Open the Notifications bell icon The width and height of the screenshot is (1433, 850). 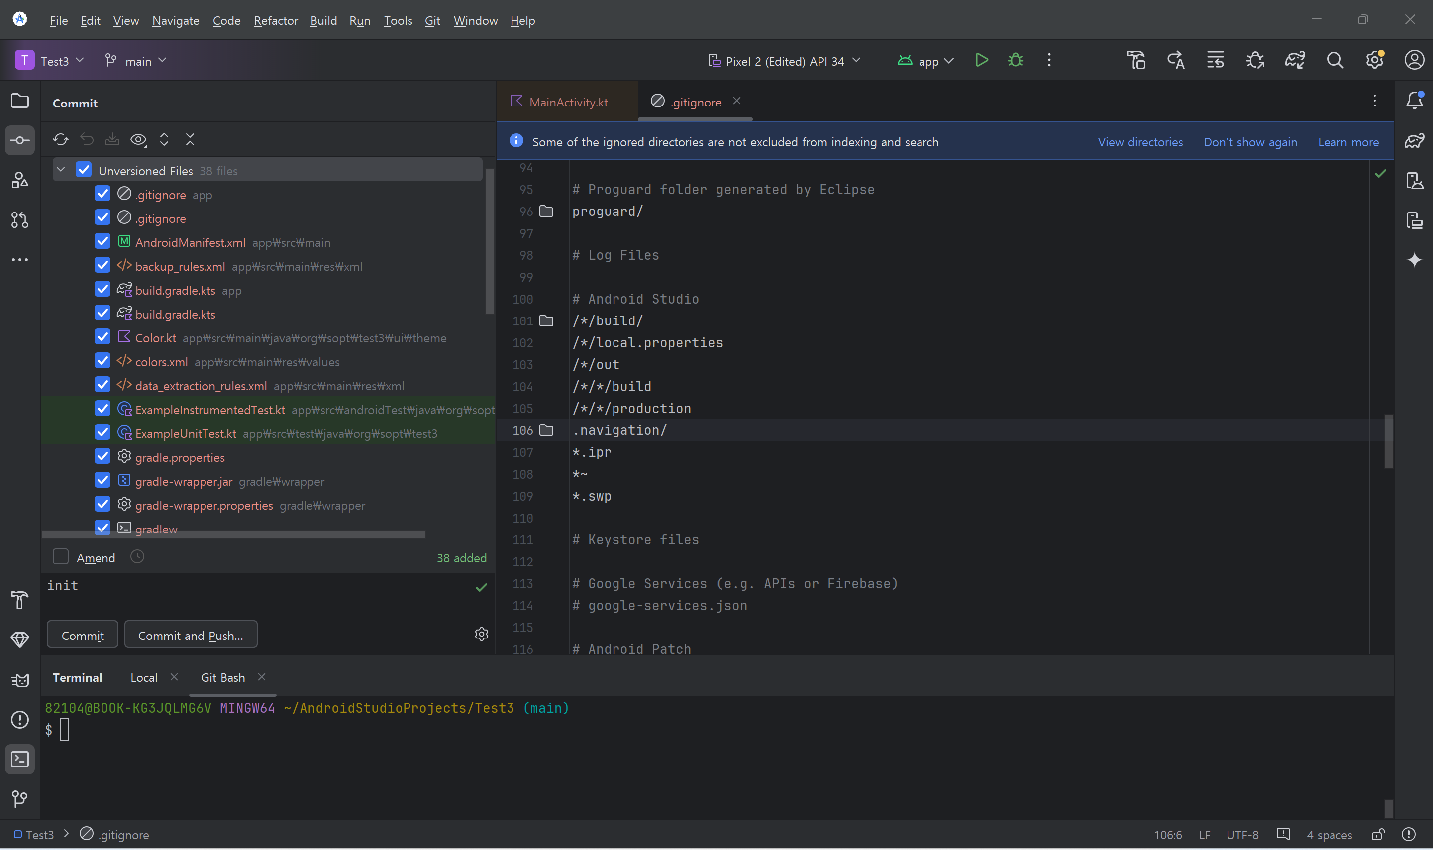(1414, 100)
